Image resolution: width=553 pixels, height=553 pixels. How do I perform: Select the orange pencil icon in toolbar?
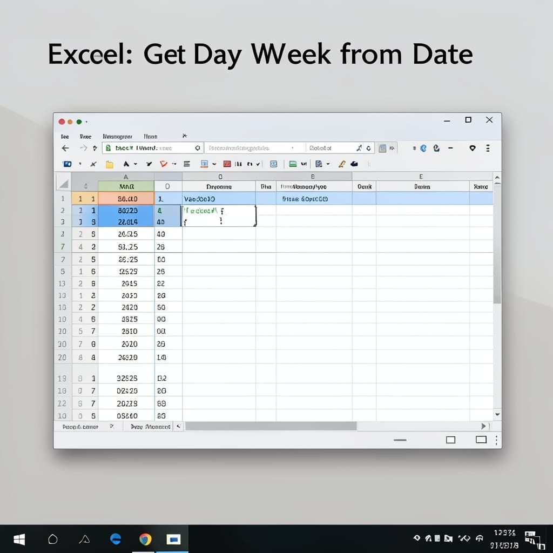click(341, 164)
